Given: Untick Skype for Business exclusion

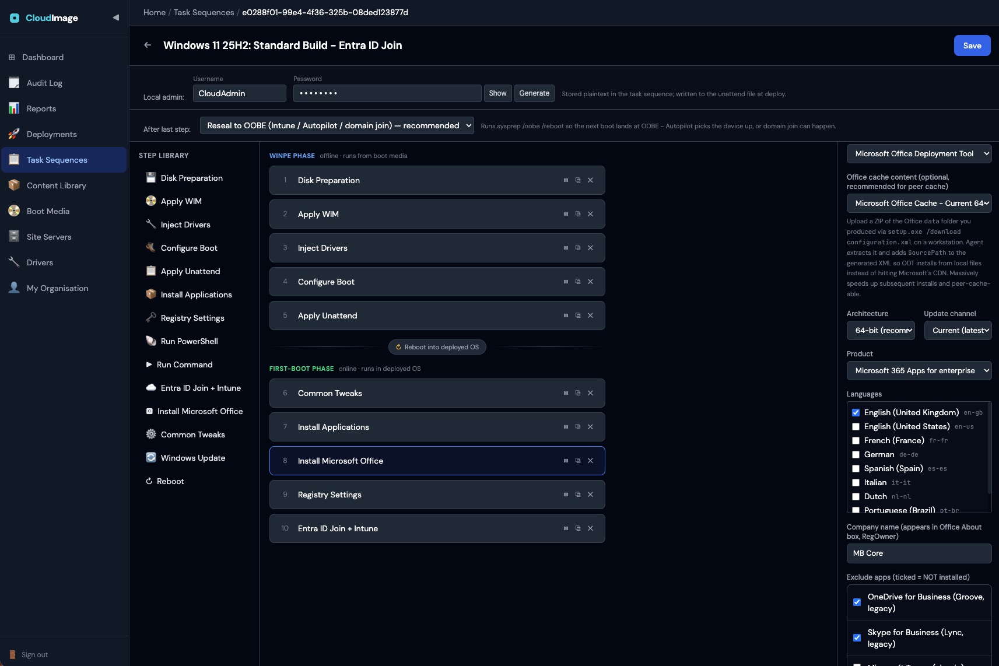Looking at the screenshot, I should (x=857, y=637).
